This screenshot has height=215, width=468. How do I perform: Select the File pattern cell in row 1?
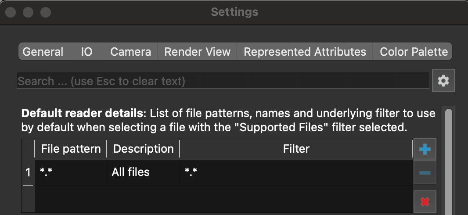pyautogui.click(x=71, y=172)
